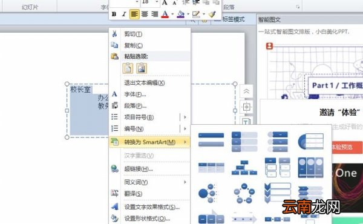Click the SmartArt submenu arrow
This screenshot has width=363, height=224.
click(185, 142)
